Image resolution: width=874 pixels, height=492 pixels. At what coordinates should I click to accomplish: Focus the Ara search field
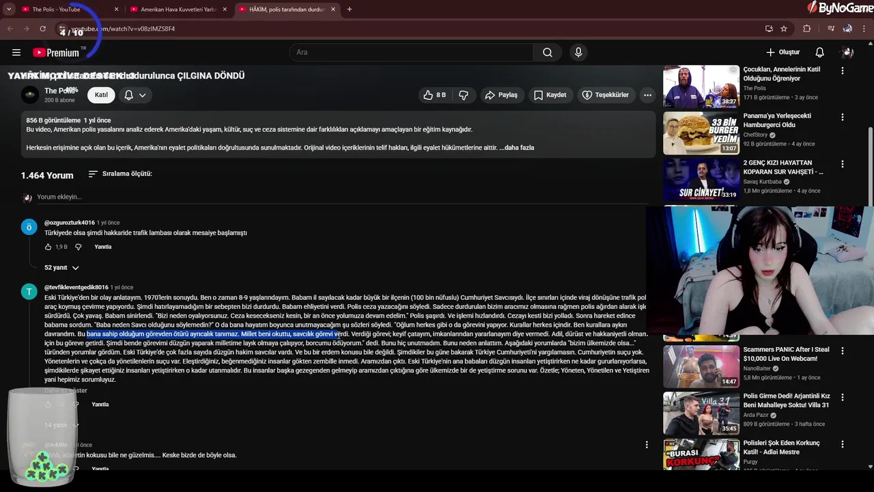click(x=411, y=53)
